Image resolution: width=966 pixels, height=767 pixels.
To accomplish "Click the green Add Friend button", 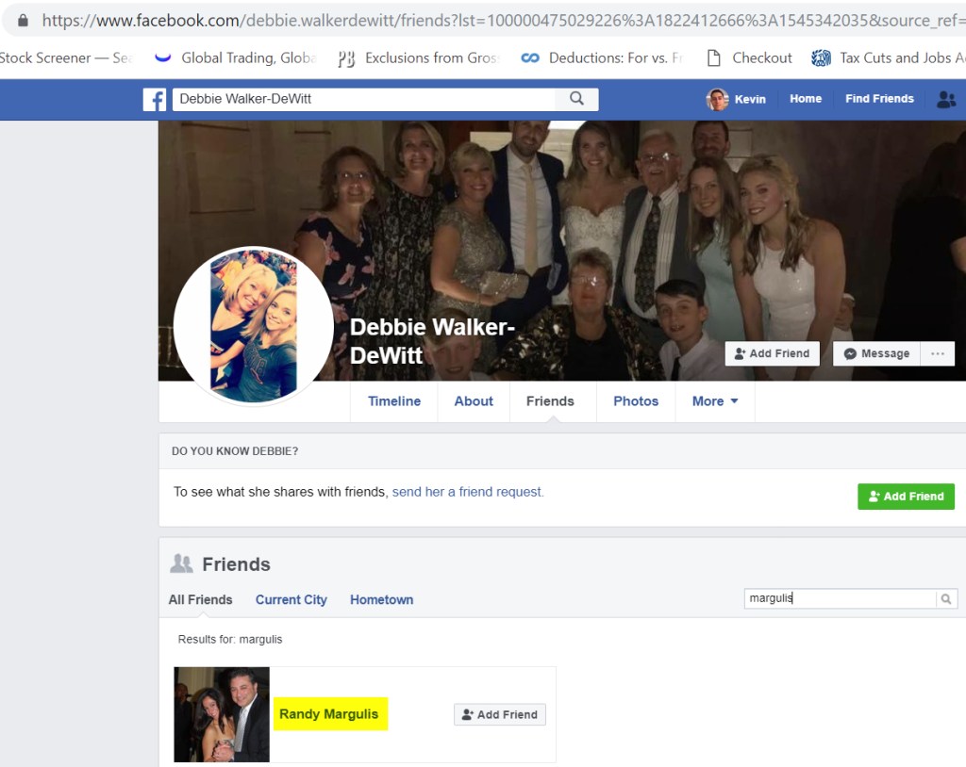I will [906, 497].
